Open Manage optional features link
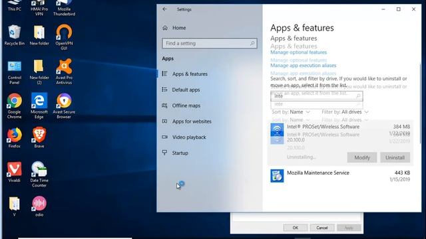The image size is (426, 239). click(x=298, y=52)
